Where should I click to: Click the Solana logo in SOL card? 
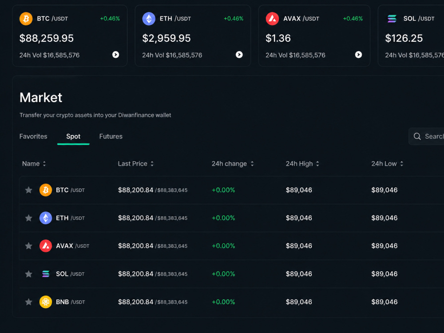(x=392, y=19)
